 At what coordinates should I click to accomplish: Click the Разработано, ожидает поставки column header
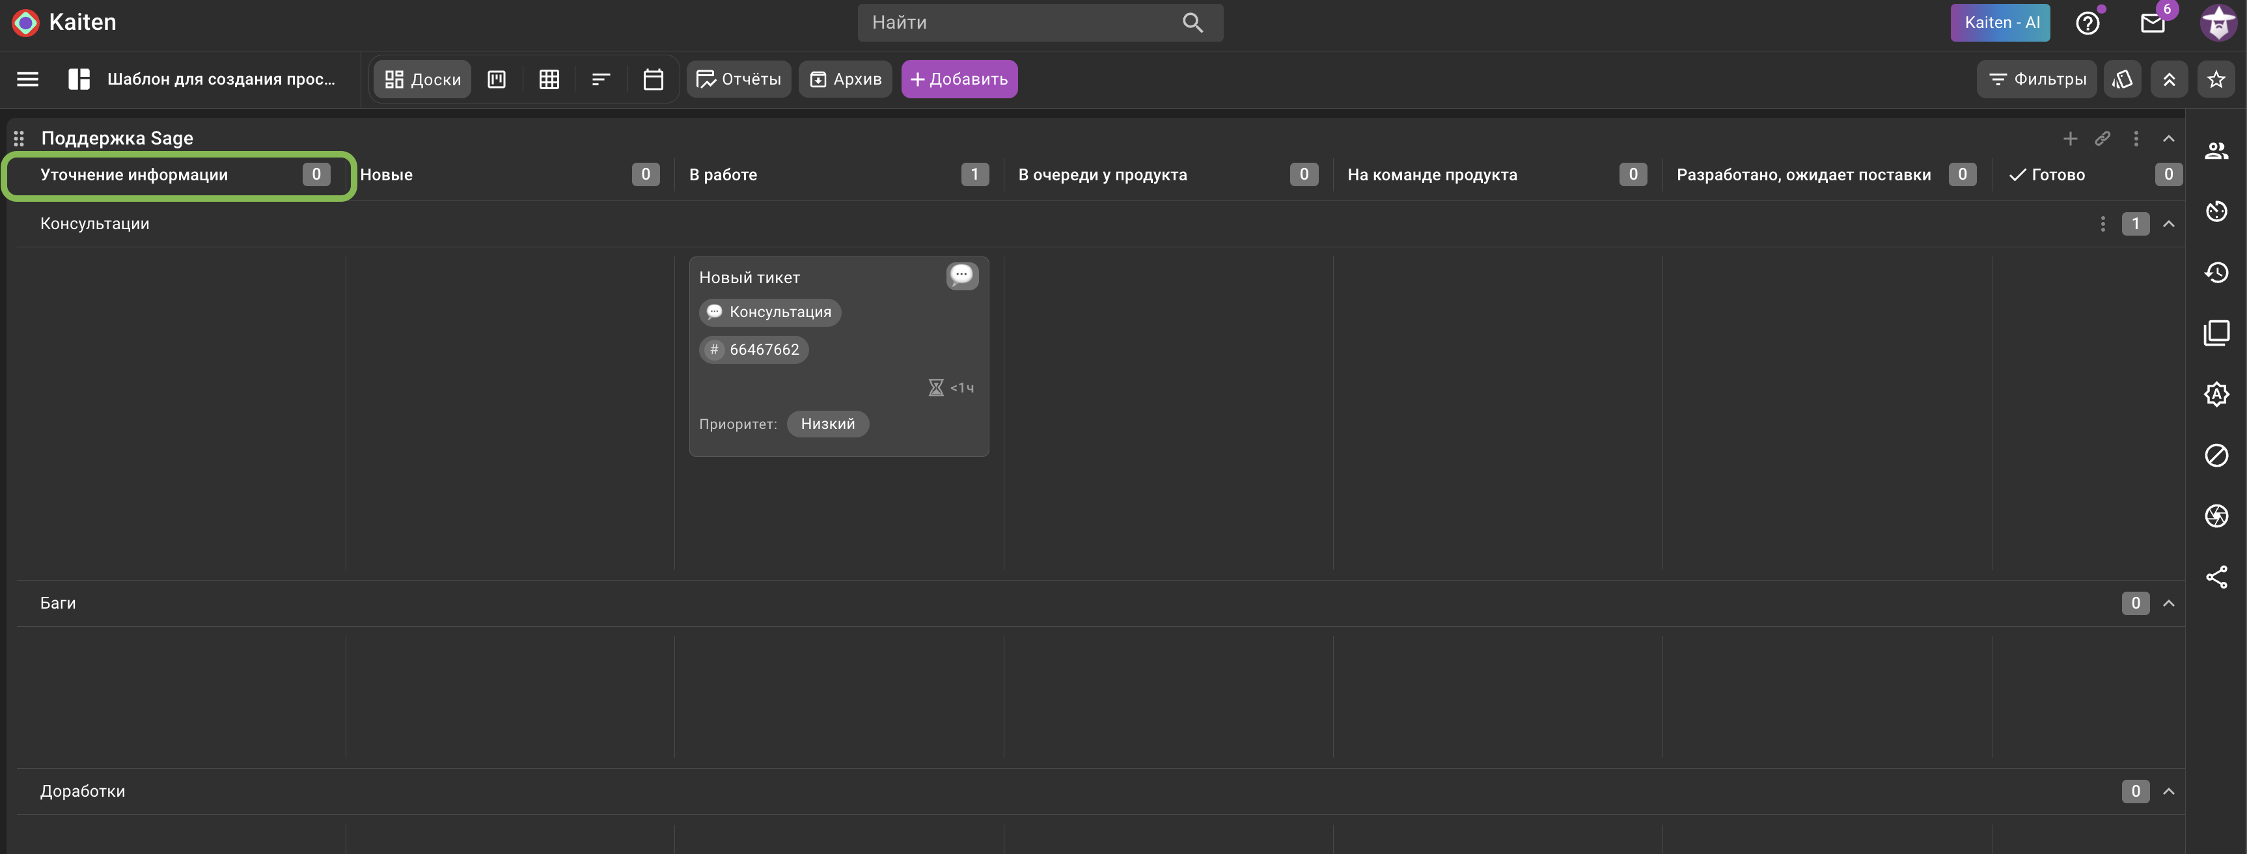1804,175
